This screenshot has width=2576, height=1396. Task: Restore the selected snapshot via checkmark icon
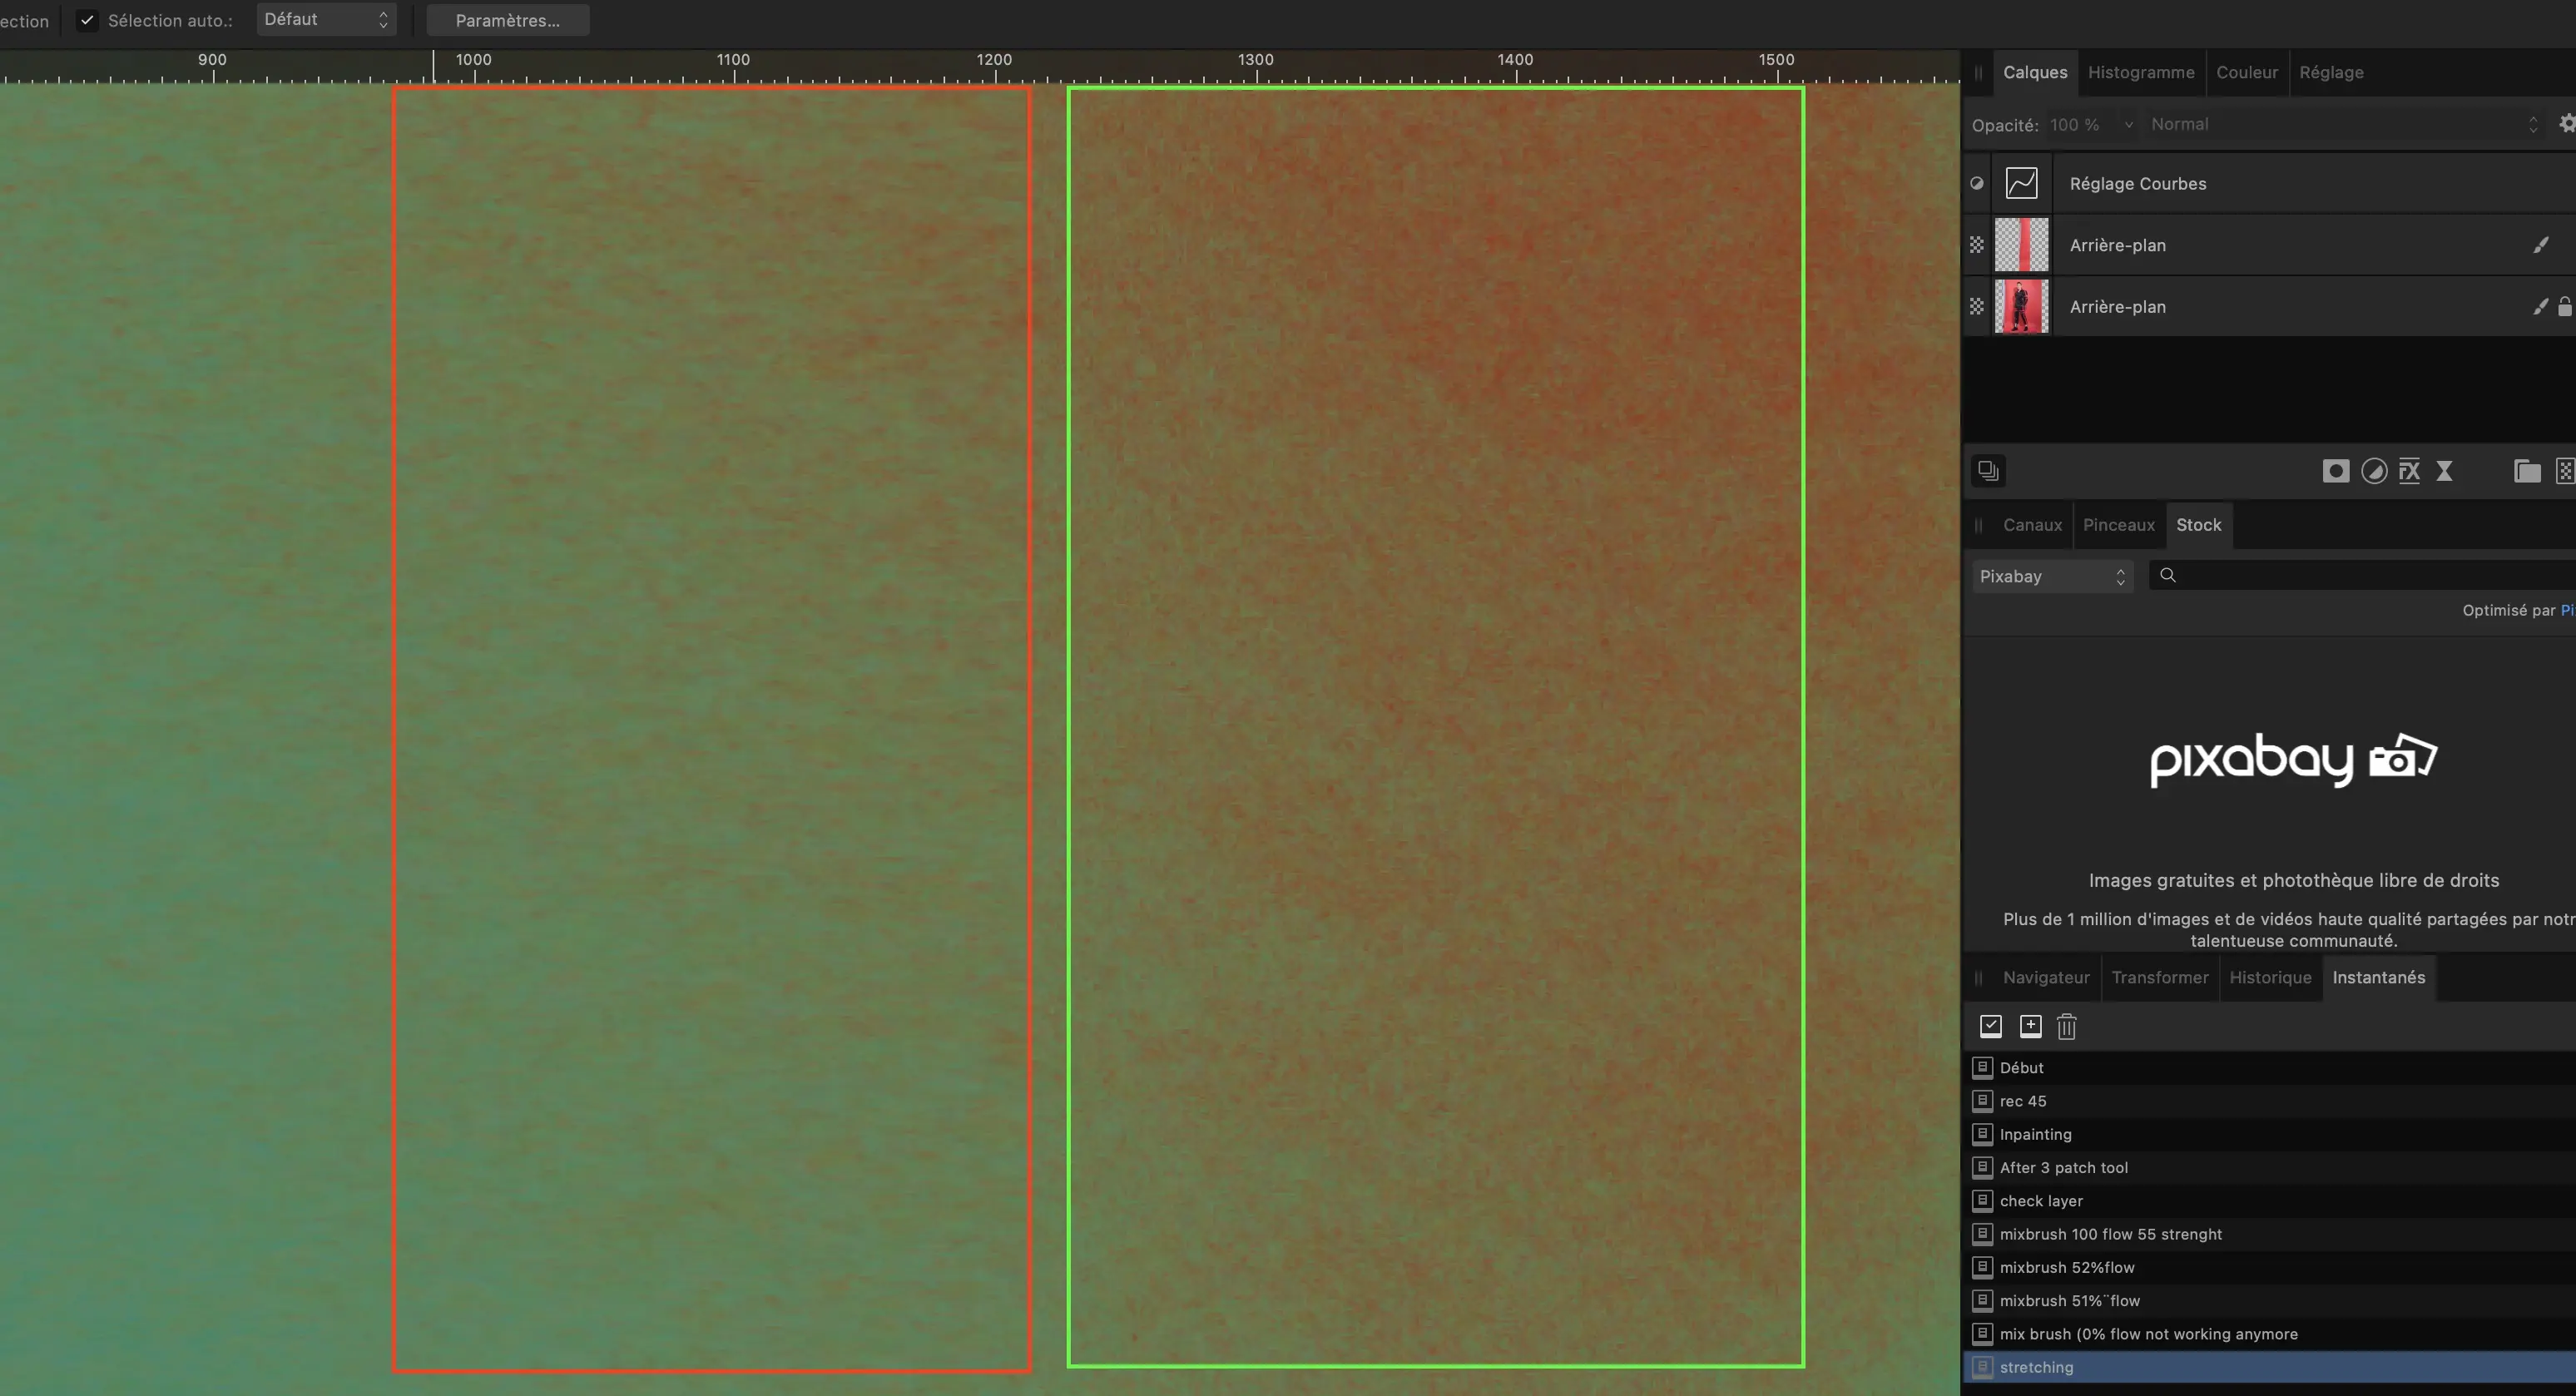point(1991,1026)
